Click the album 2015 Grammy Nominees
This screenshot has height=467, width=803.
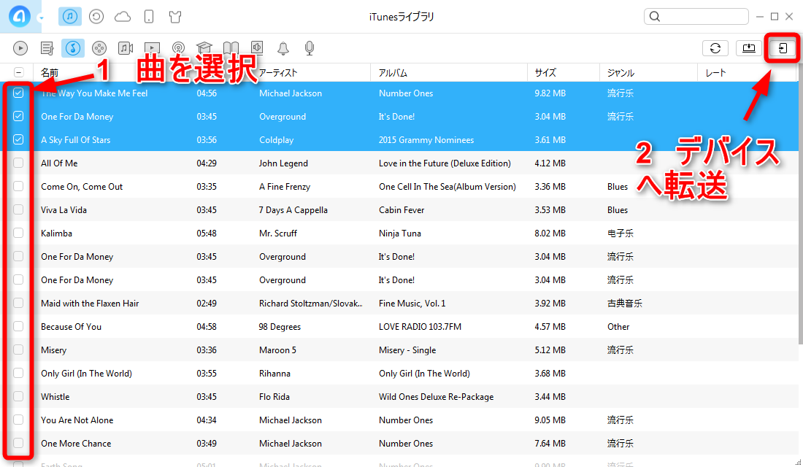pos(426,140)
